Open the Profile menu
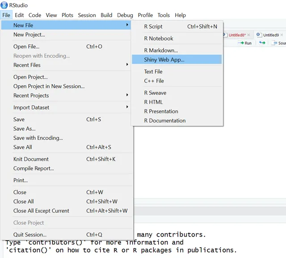286x258 pixels. [145, 15]
